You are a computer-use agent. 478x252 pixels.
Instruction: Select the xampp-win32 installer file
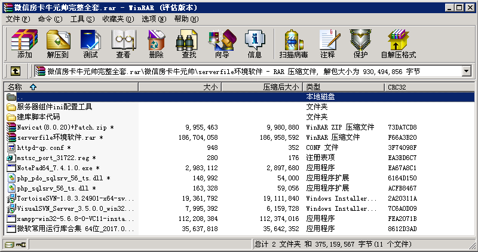pos(66,219)
